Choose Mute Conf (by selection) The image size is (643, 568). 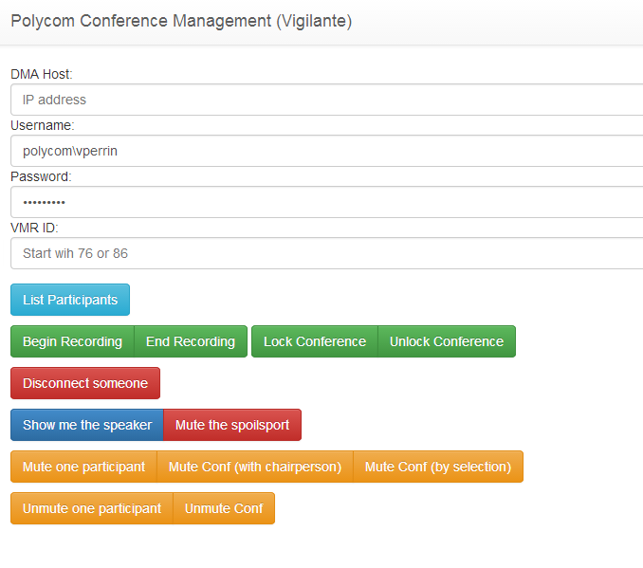coord(438,467)
